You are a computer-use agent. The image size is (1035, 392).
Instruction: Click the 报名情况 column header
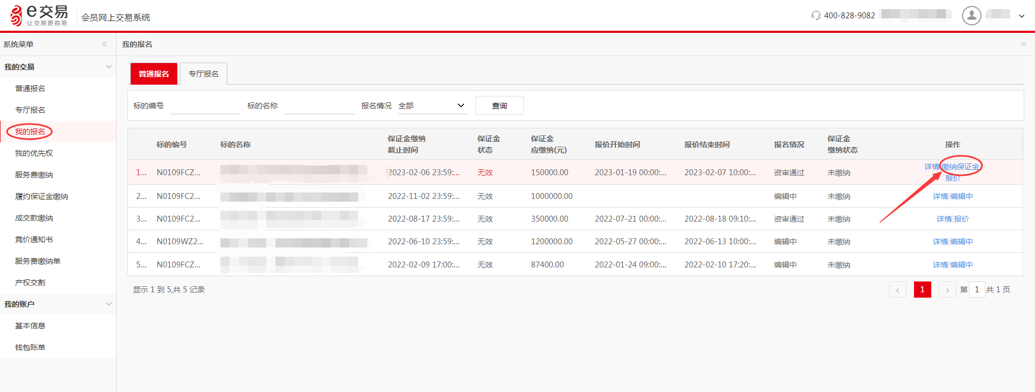click(x=789, y=145)
